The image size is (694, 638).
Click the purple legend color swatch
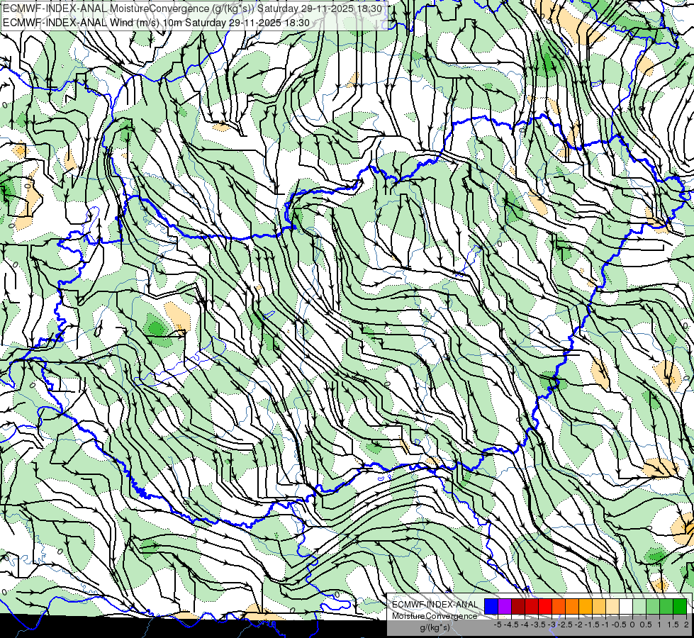[505, 606]
